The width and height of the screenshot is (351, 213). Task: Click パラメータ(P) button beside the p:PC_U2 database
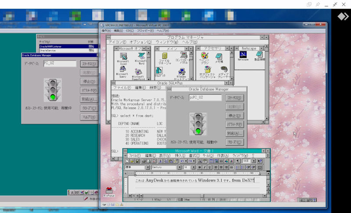(235, 124)
